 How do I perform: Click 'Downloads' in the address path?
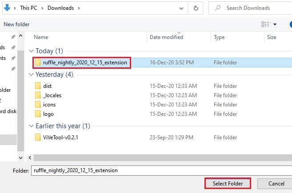(61, 8)
